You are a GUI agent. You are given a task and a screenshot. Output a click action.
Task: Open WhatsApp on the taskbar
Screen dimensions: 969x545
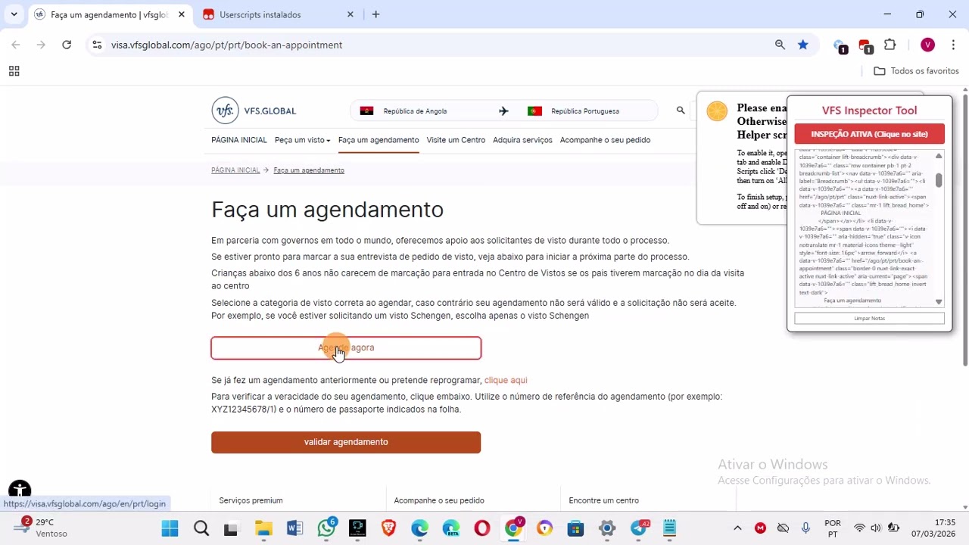click(x=326, y=528)
